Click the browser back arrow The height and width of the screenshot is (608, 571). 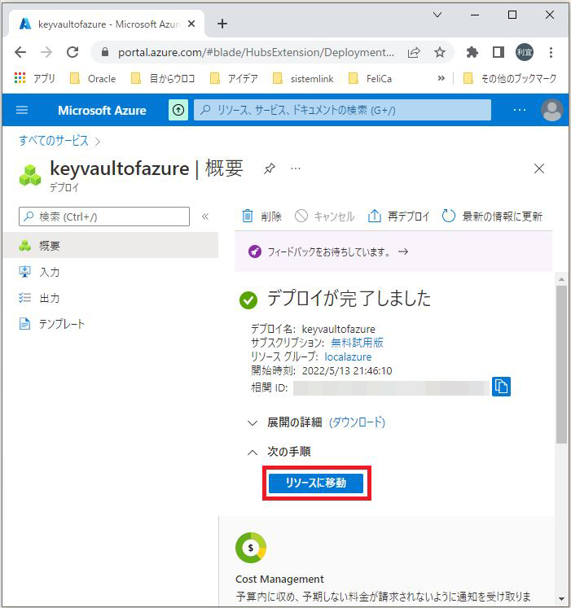(x=20, y=52)
